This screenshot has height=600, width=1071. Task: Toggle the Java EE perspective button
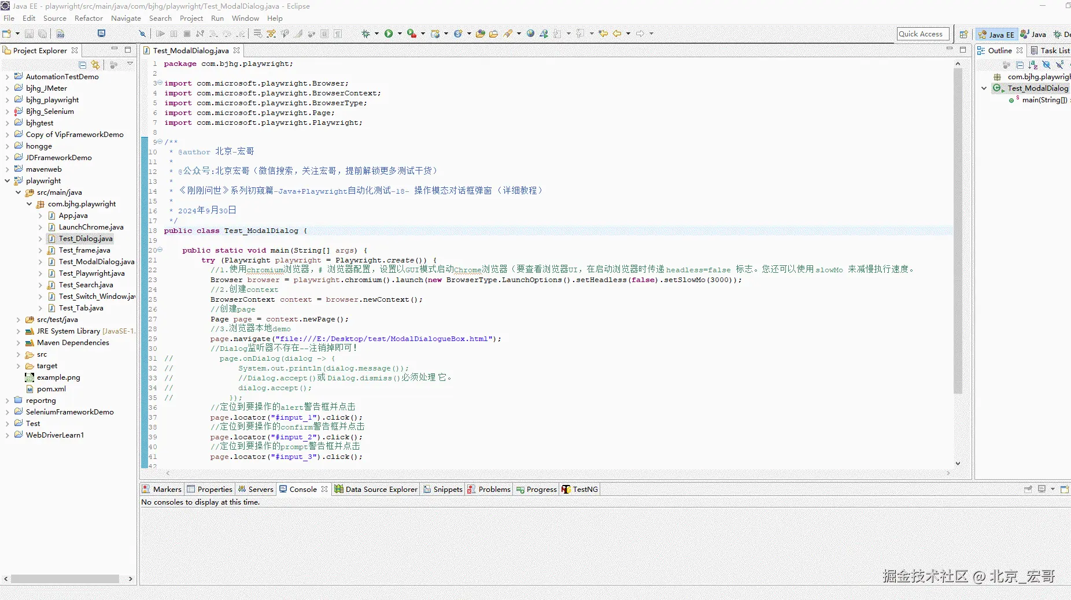click(996, 34)
